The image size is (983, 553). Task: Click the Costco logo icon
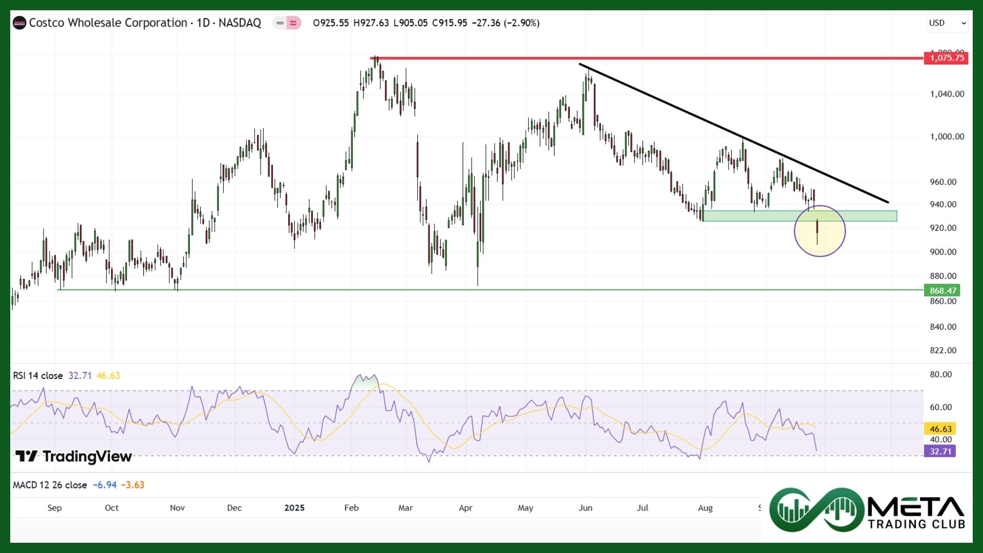coord(19,23)
